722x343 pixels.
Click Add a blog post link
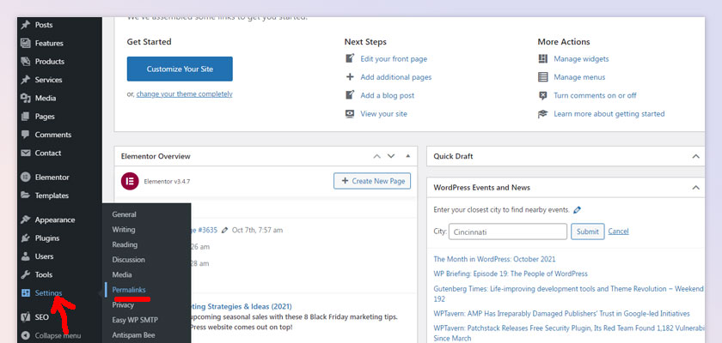click(388, 95)
